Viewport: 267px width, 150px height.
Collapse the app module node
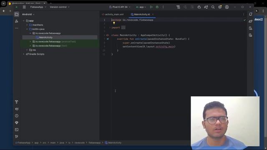(24, 21)
